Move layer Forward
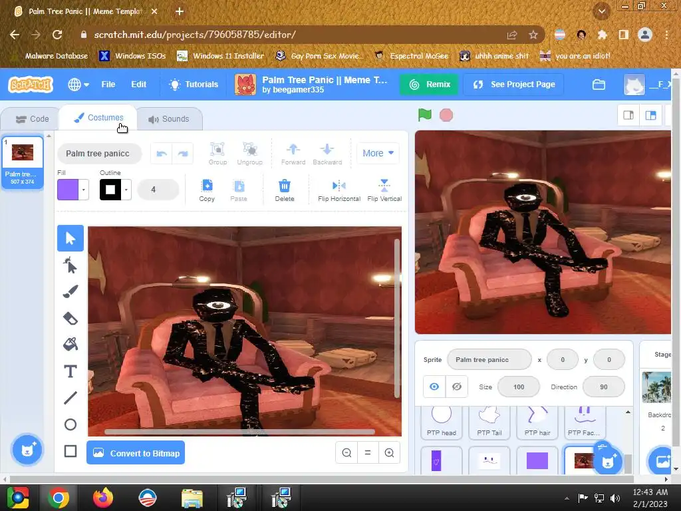 tap(293, 154)
